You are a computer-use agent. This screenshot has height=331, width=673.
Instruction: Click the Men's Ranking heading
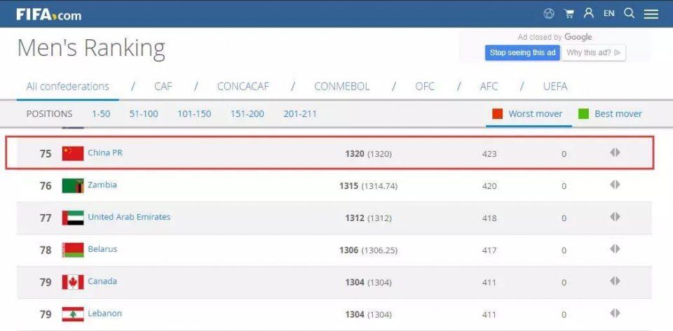pos(91,48)
